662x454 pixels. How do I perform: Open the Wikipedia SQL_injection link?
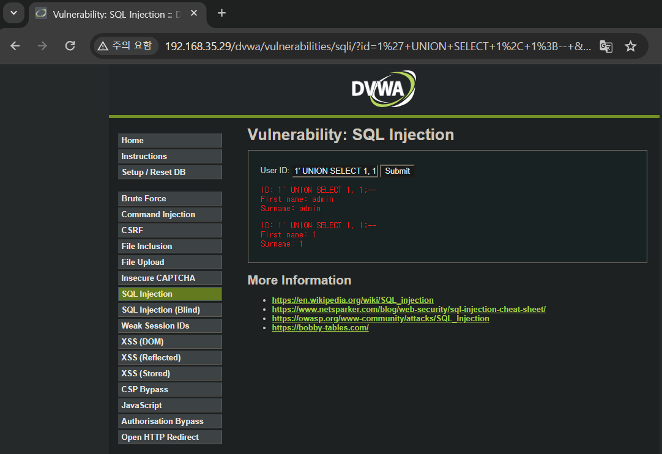352,300
